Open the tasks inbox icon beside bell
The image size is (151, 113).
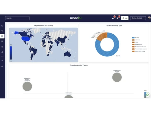pyautogui.click(x=117, y=18)
